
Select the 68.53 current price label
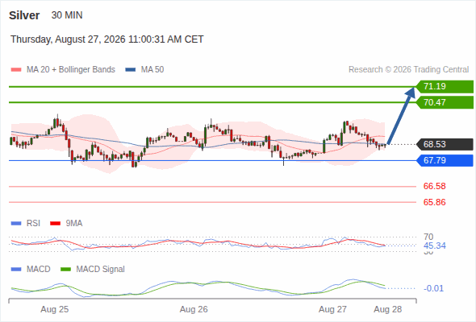[445, 144]
